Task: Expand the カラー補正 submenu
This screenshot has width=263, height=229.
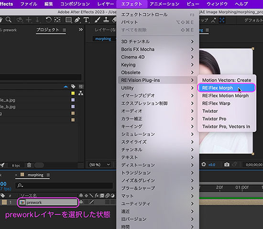Action: coord(157,119)
